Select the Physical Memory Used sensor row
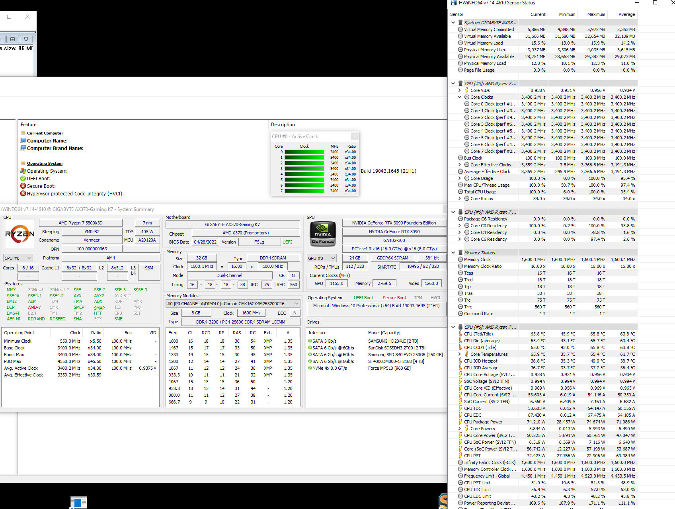Image resolution: width=675 pixels, height=509 pixels. pos(542,50)
